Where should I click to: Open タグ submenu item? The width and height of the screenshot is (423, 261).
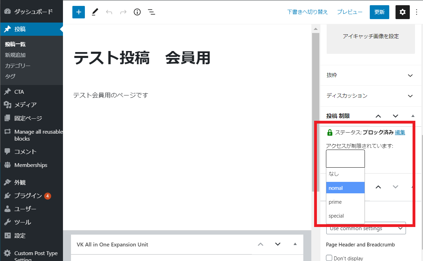[x=10, y=76]
